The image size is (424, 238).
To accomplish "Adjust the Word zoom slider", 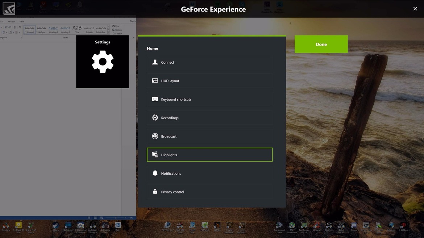I will (116, 218).
